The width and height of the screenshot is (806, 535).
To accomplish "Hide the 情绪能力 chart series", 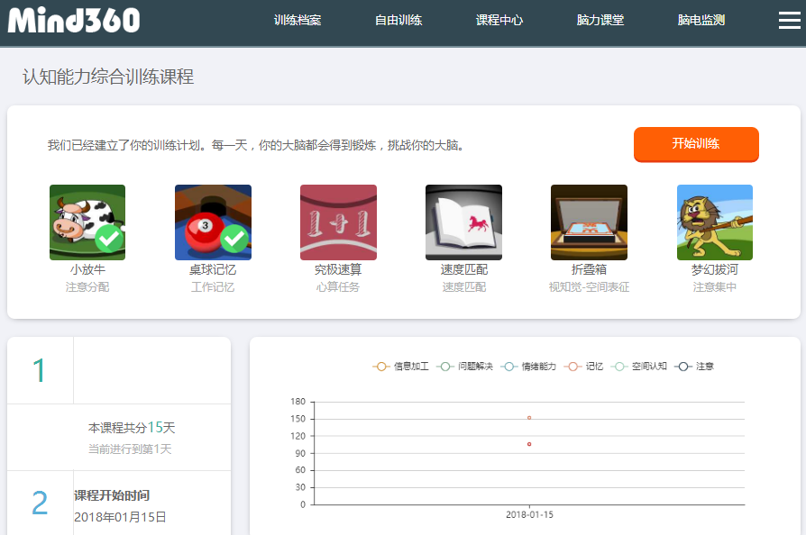I will (528, 367).
